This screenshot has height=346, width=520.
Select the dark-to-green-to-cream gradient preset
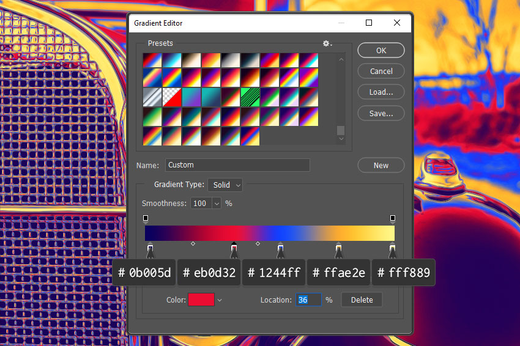(x=152, y=117)
